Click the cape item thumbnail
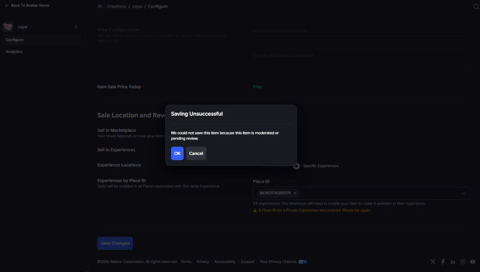 click(x=8, y=27)
